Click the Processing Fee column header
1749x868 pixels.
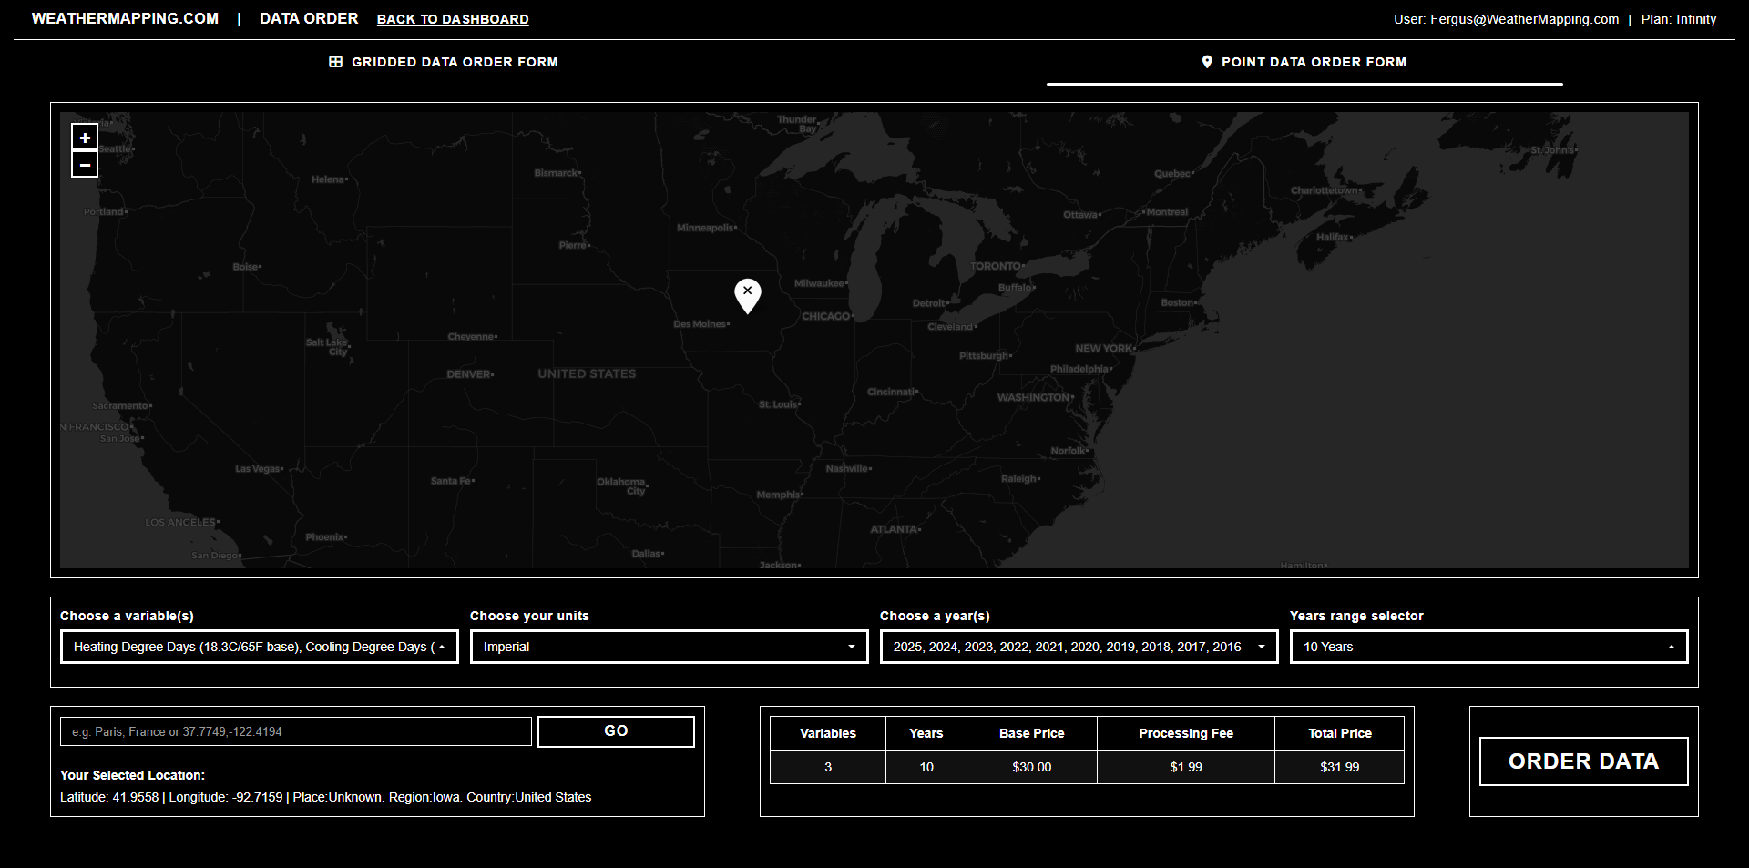[x=1185, y=732]
